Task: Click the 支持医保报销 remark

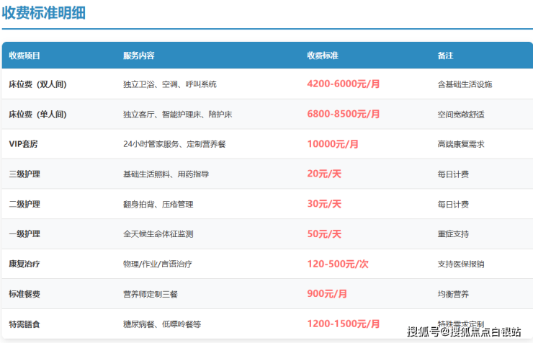Action: [x=460, y=264]
